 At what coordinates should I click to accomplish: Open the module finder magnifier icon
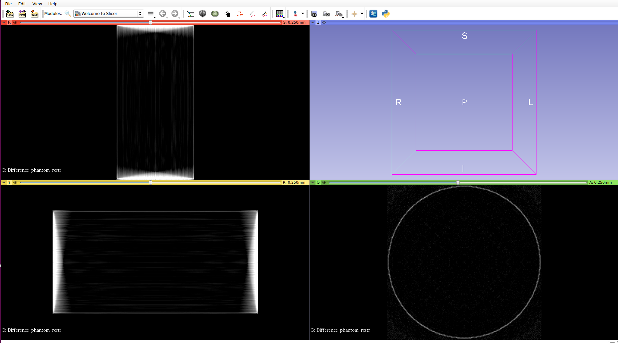click(68, 14)
